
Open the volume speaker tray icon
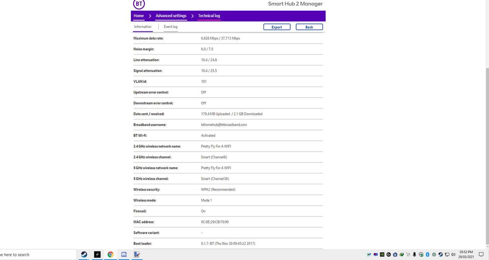453,255
